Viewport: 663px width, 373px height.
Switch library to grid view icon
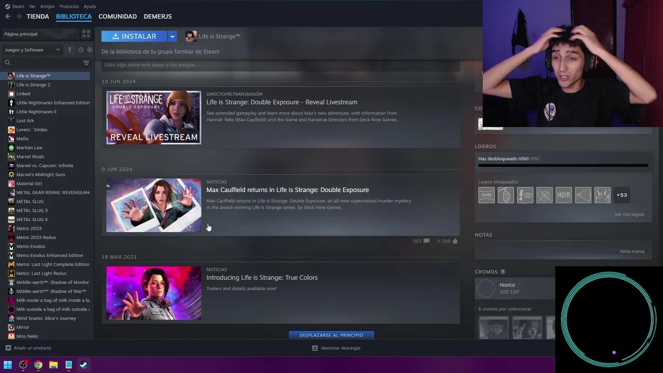86,34
